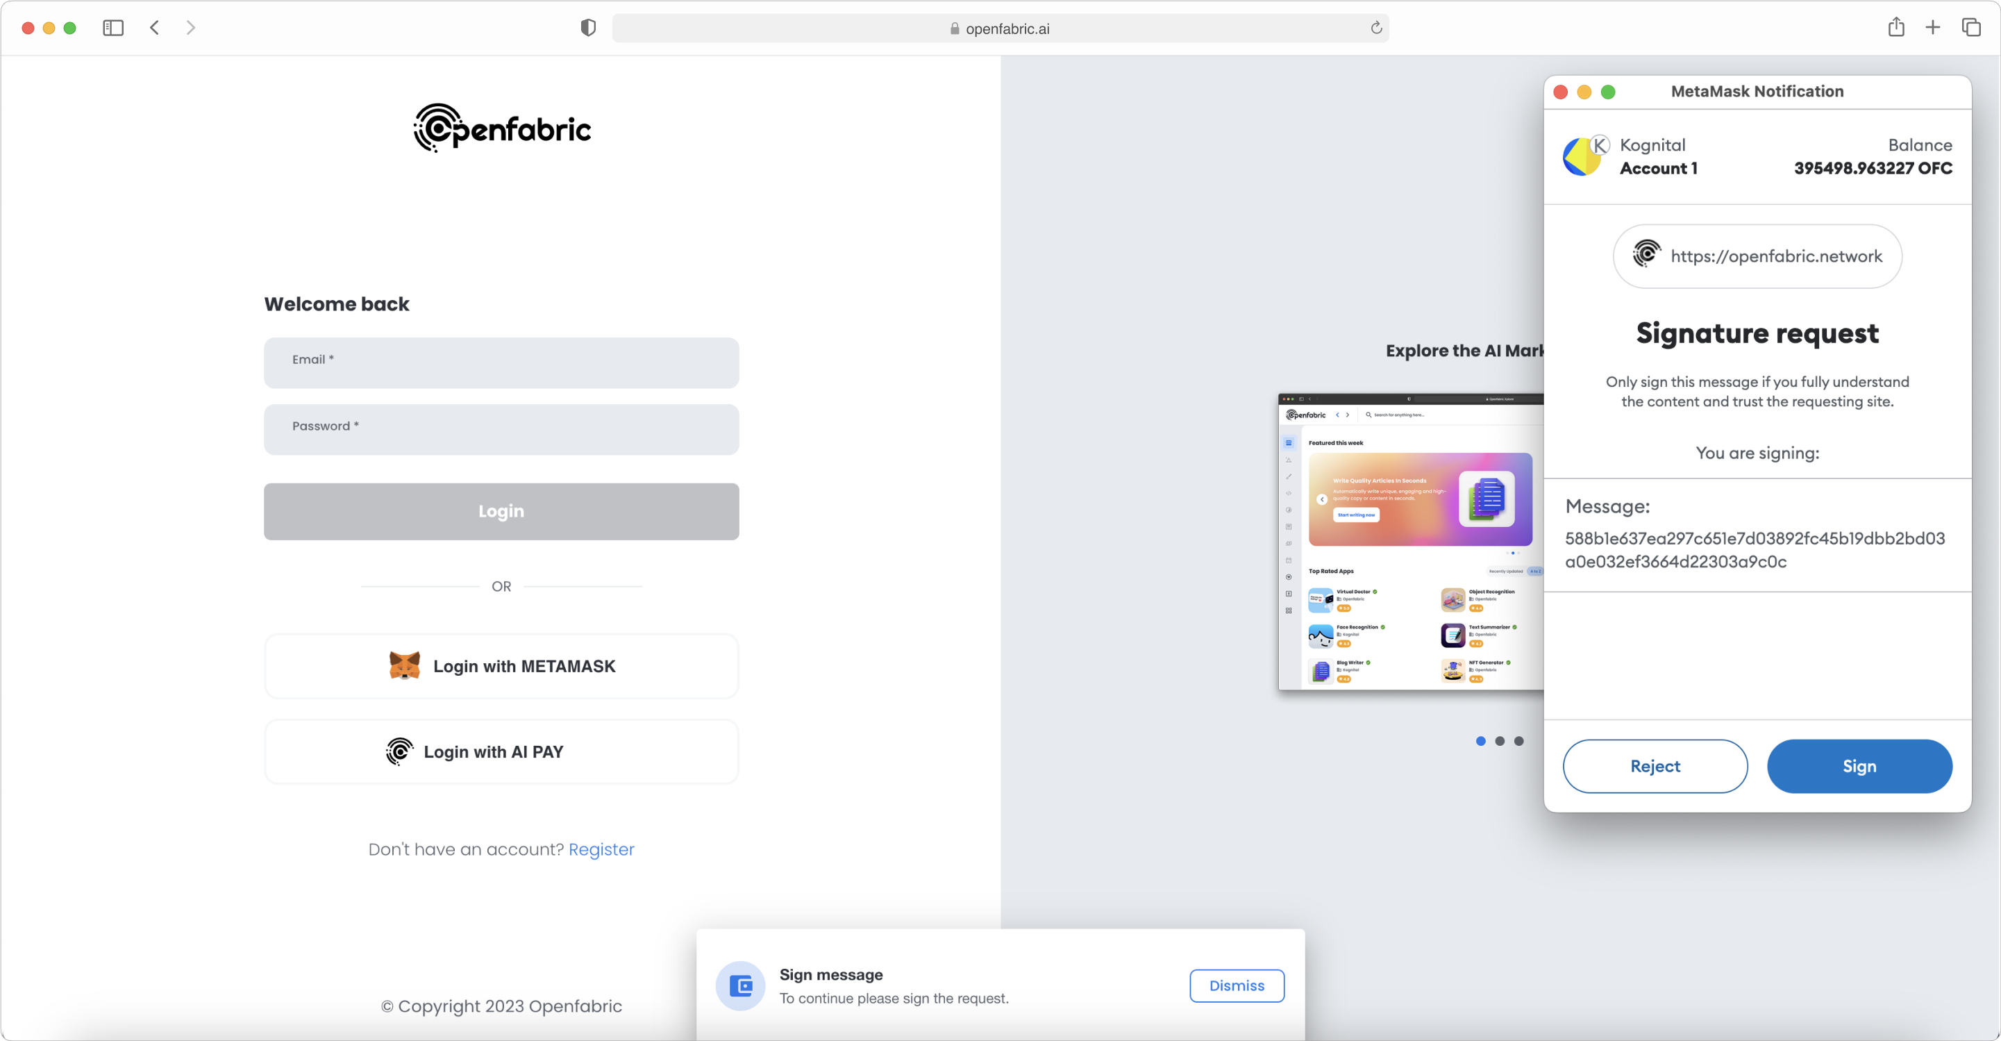Click the AI PAY logo icon
The width and height of the screenshot is (2001, 1041).
tap(399, 751)
